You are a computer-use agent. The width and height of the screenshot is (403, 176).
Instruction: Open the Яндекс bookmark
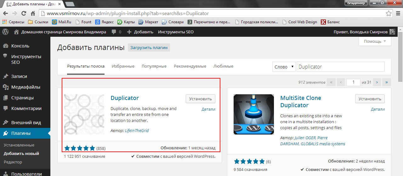(105, 22)
